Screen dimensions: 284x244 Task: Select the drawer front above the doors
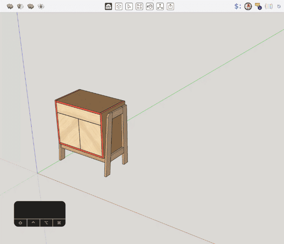point(78,113)
